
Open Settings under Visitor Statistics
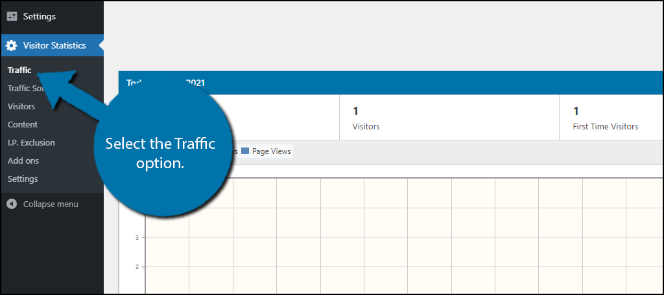pos(23,179)
